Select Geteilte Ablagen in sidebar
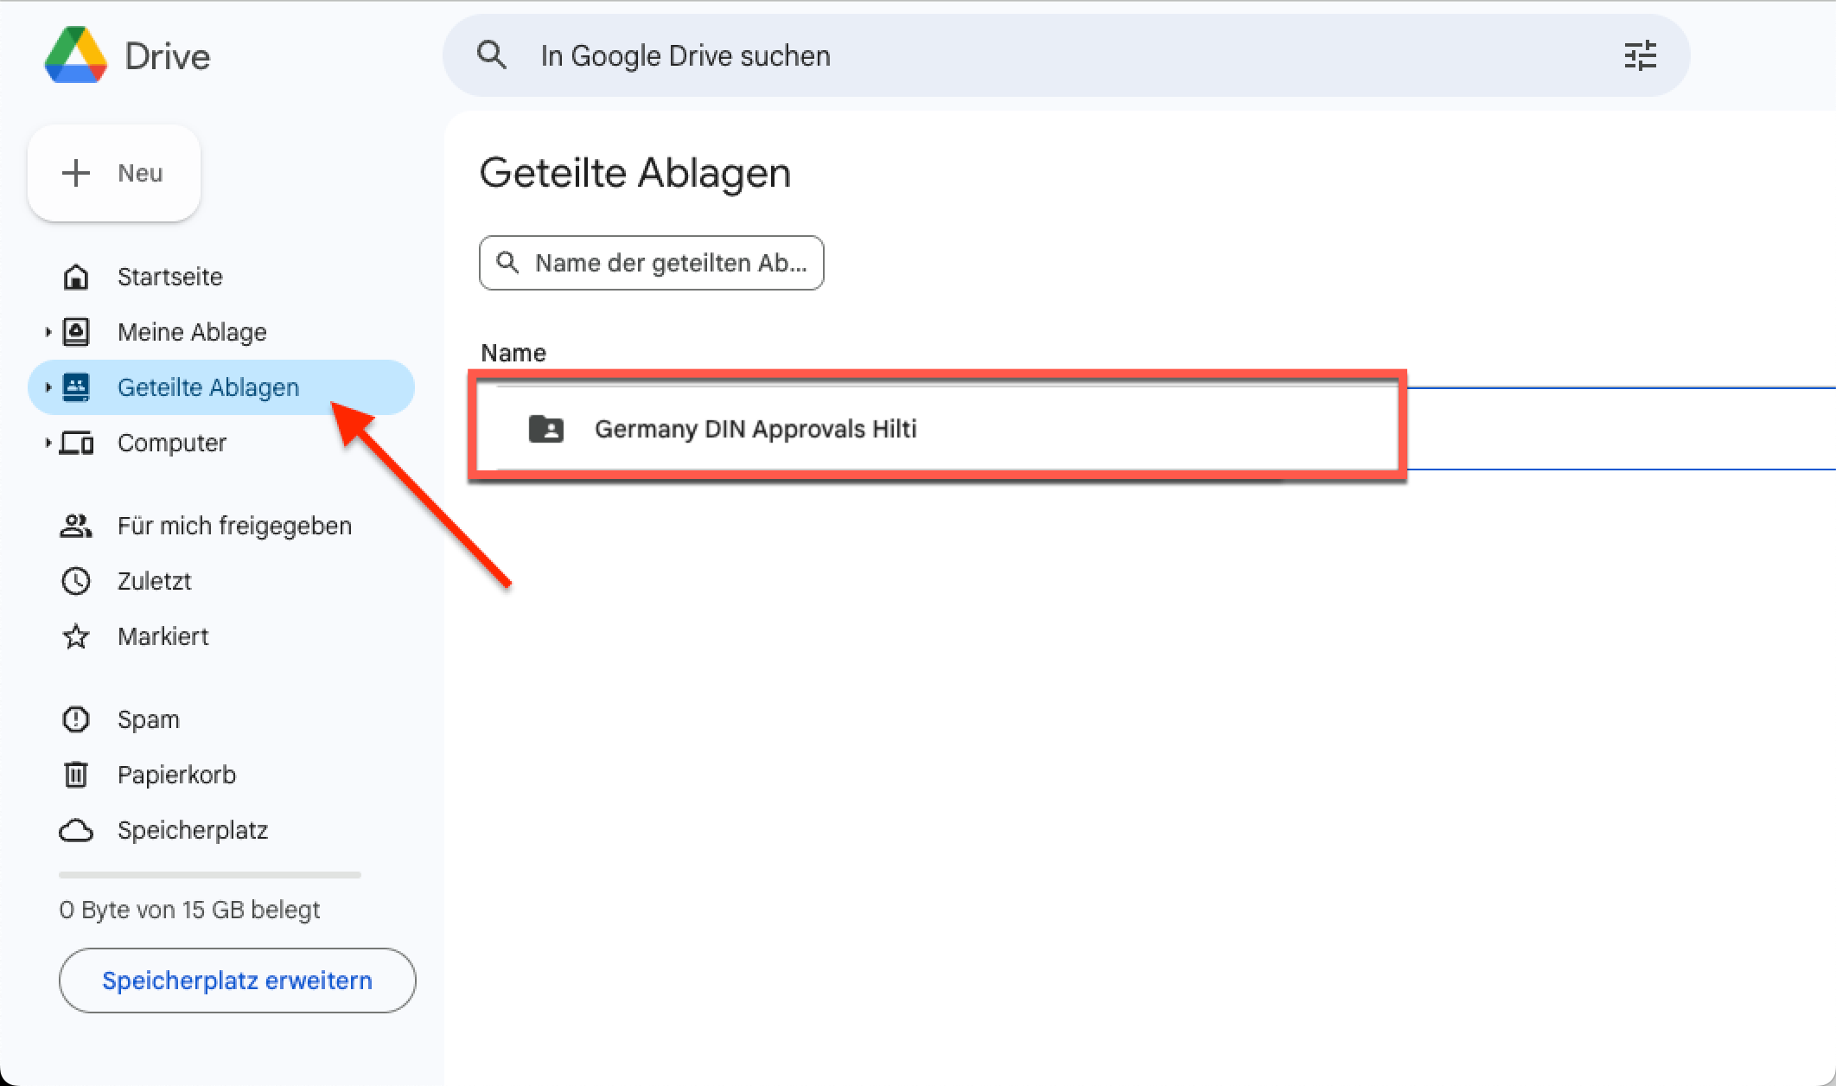This screenshot has height=1086, width=1836. point(221,387)
